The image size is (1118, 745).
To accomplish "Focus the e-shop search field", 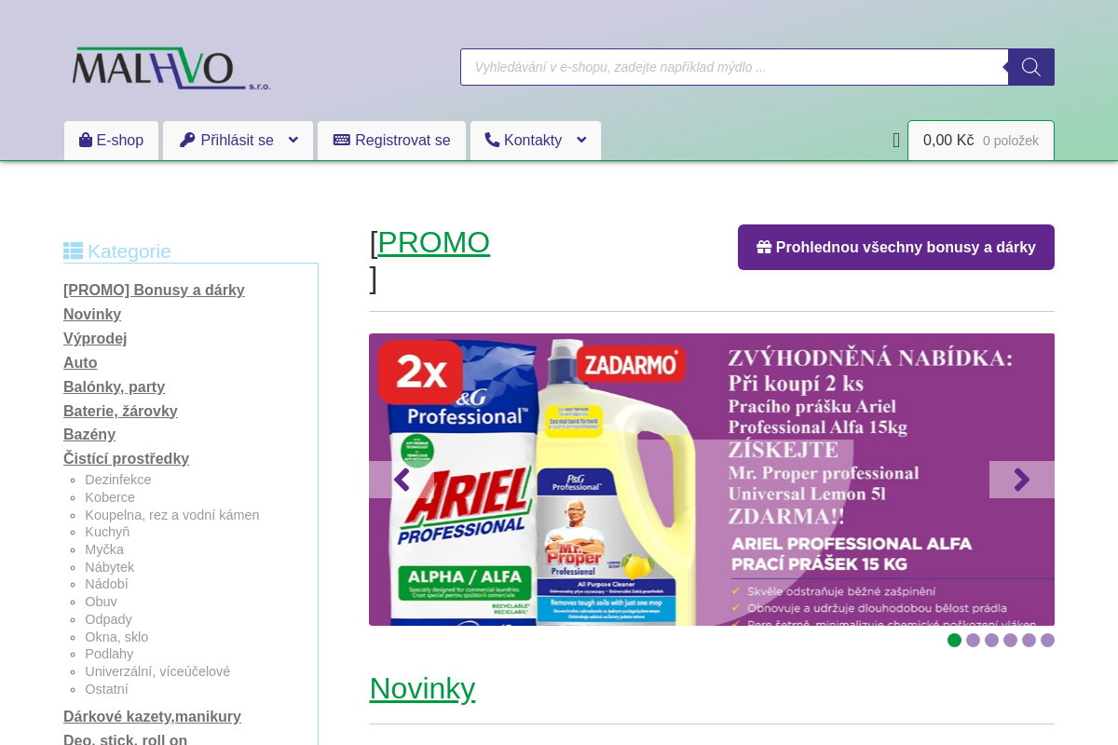I will (734, 67).
